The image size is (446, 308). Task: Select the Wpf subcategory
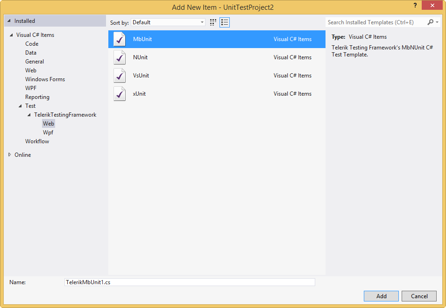(x=48, y=133)
